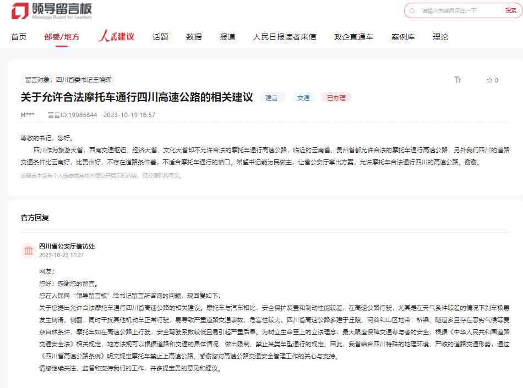Open the 建言 tag on the message title

(x=271, y=97)
